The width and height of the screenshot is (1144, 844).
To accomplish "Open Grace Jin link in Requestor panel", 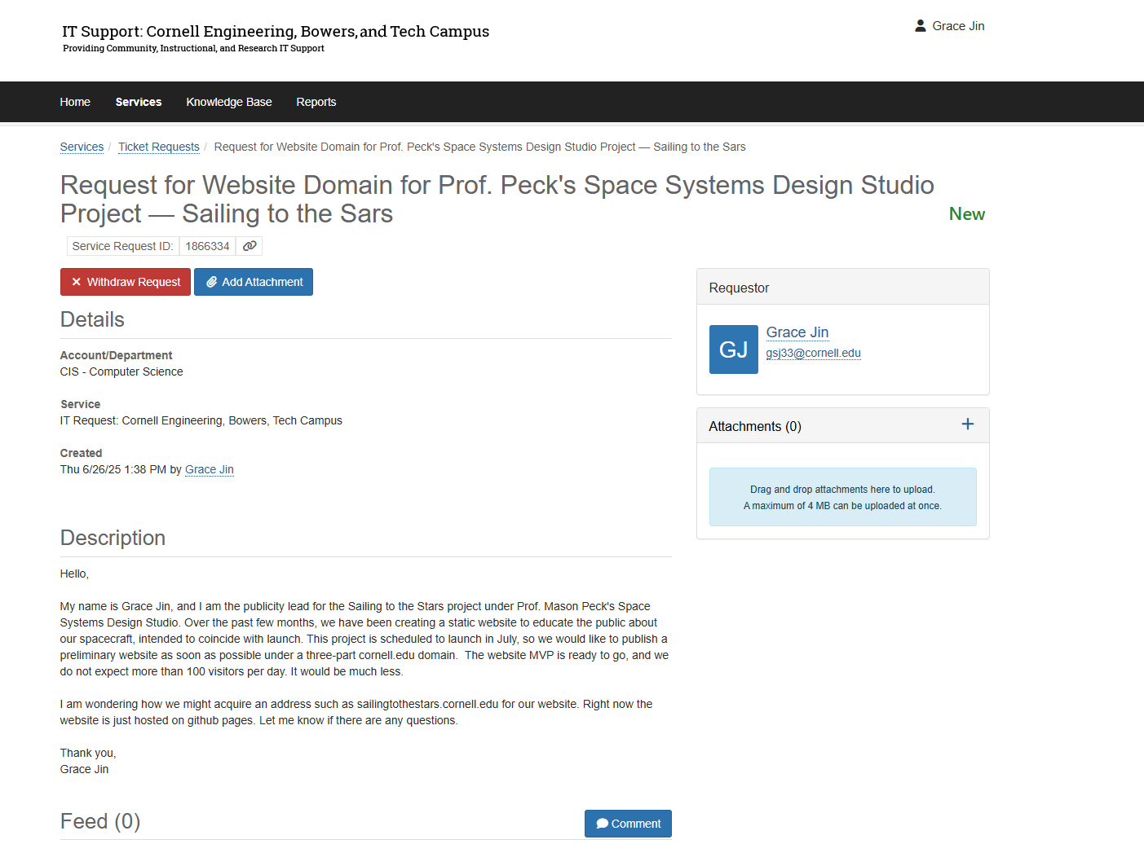I will click(797, 332).
